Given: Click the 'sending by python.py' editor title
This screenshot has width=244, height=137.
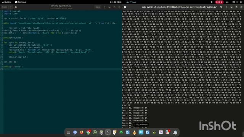Looking at the screenshot, I should (x=61, y=6).
